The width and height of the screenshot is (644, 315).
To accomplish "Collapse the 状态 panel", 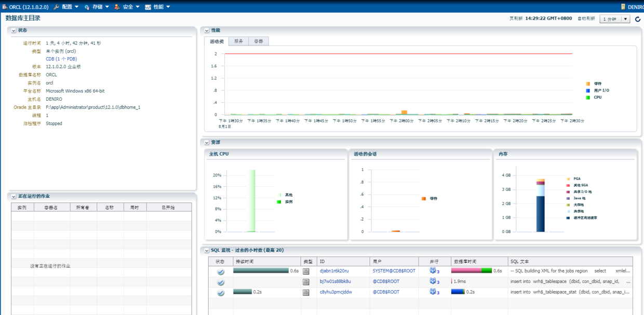I will pyautogui.click(x=14, y=31).
